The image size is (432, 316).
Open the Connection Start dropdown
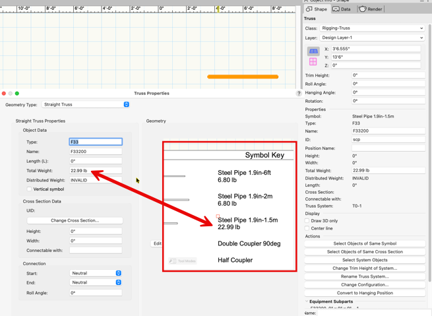pos(96,273)
